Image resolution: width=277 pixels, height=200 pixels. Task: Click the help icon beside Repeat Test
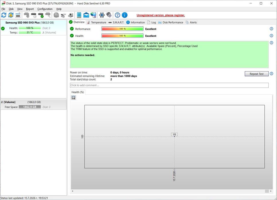click(x=272, y=74)
